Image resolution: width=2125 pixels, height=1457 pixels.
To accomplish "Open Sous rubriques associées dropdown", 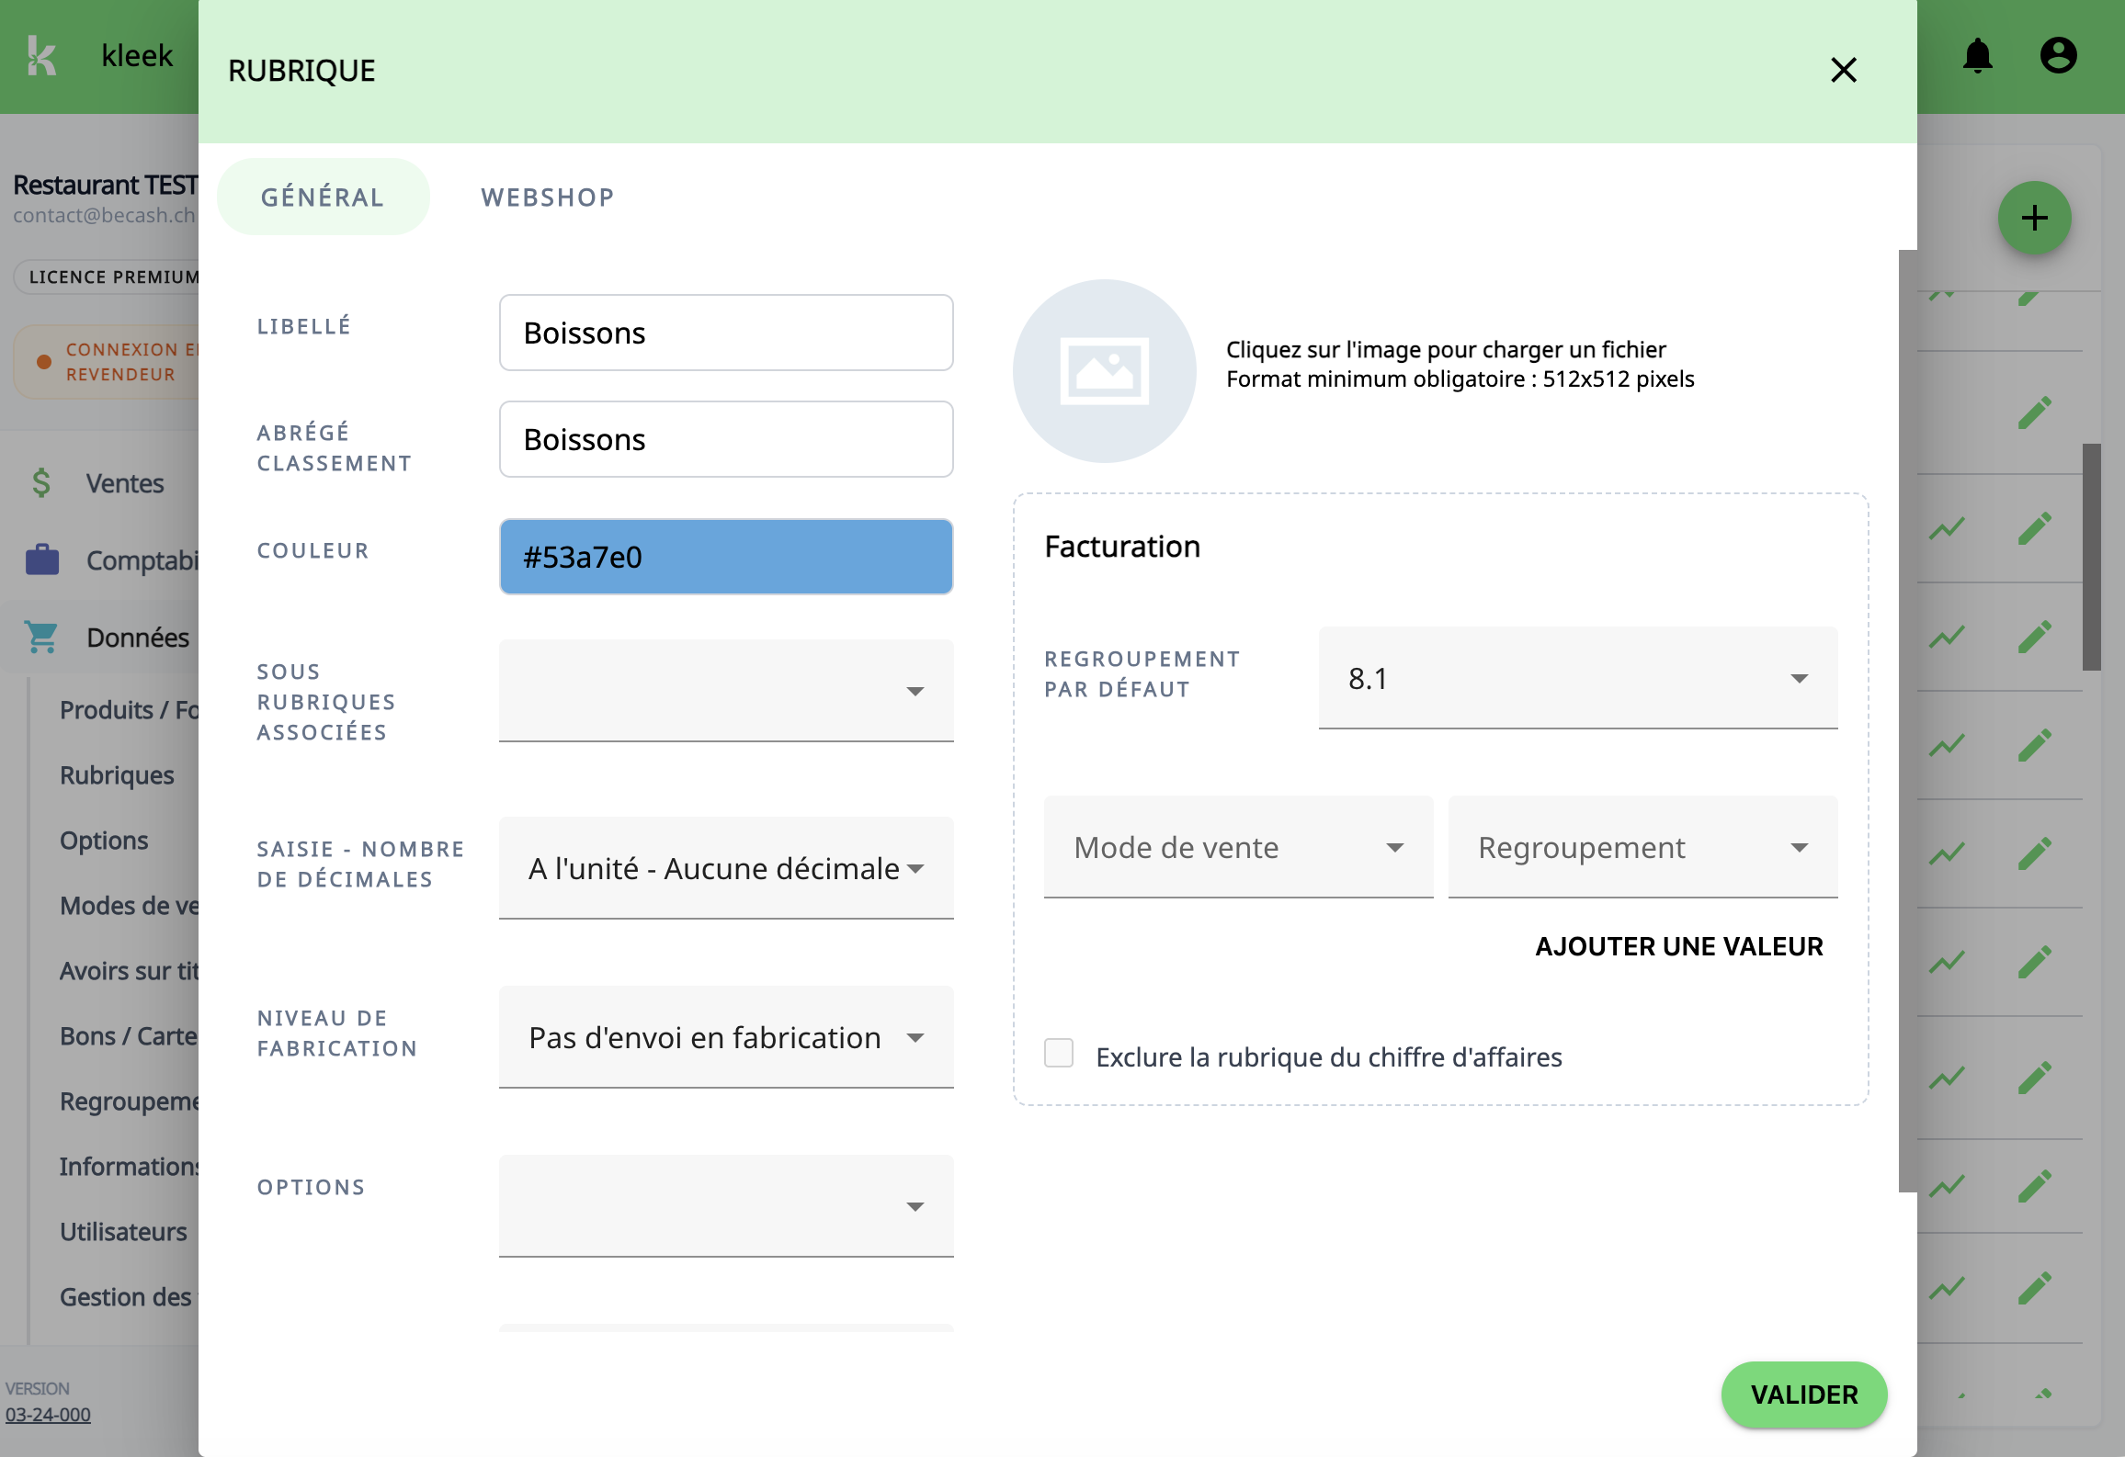I will coord(725,691).
